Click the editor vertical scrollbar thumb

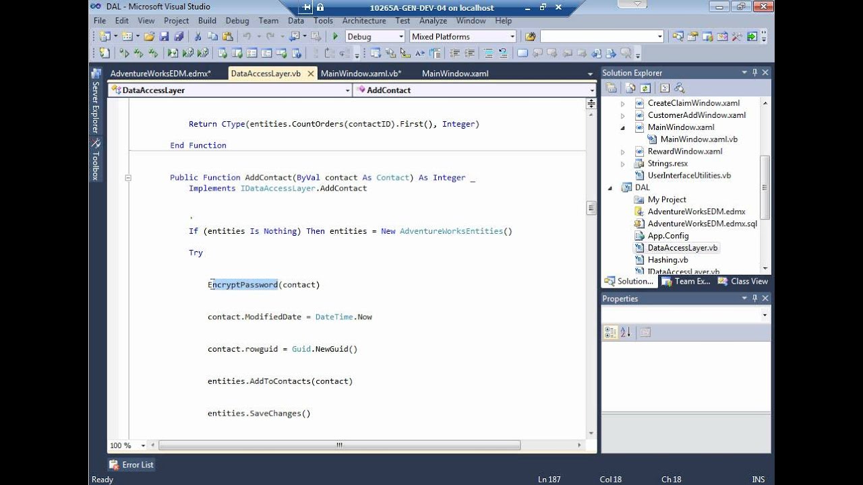pos(591,208)
